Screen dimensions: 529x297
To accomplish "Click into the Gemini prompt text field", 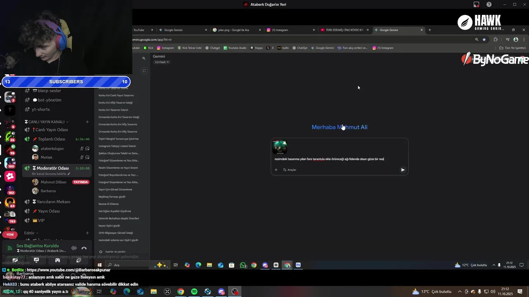I will click(x=329, y=159).
